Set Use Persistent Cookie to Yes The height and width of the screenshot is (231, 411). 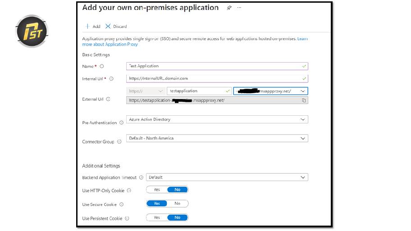click(157, 217)
